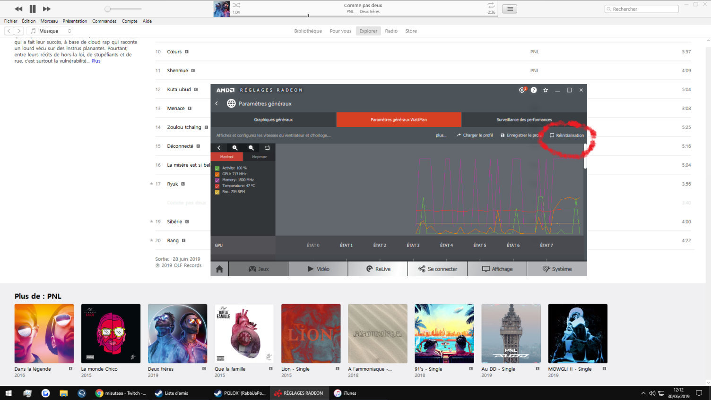Go back using iTunes back arrow
Screen dimensions: 711x400
(x=9, y=31)
